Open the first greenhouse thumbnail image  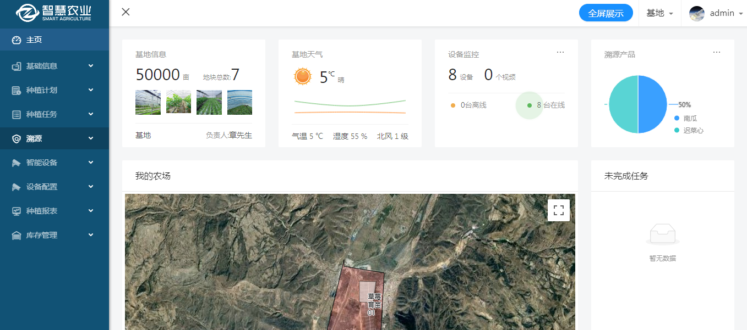pyautogui.click(x=148, y=102)
